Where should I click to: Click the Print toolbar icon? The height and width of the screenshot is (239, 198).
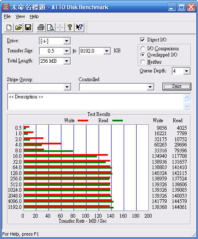41,28
